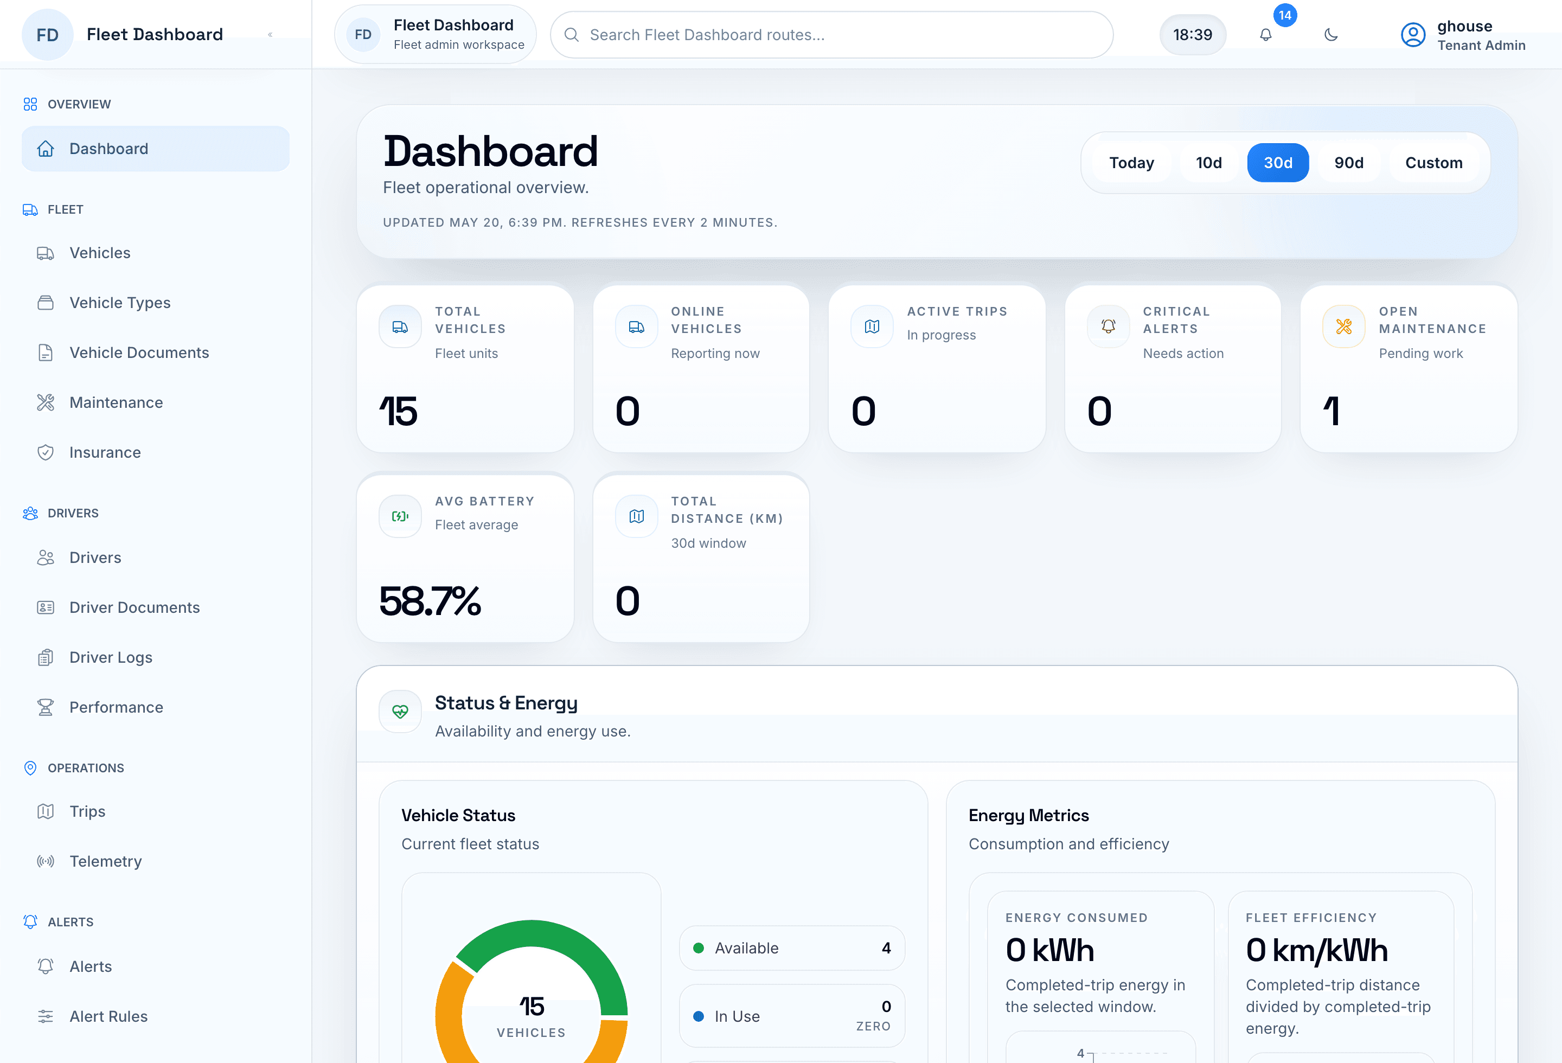Click the Total Distance map icon
This screenshot has height=1063, width=1562.
[x=636, y=516]
